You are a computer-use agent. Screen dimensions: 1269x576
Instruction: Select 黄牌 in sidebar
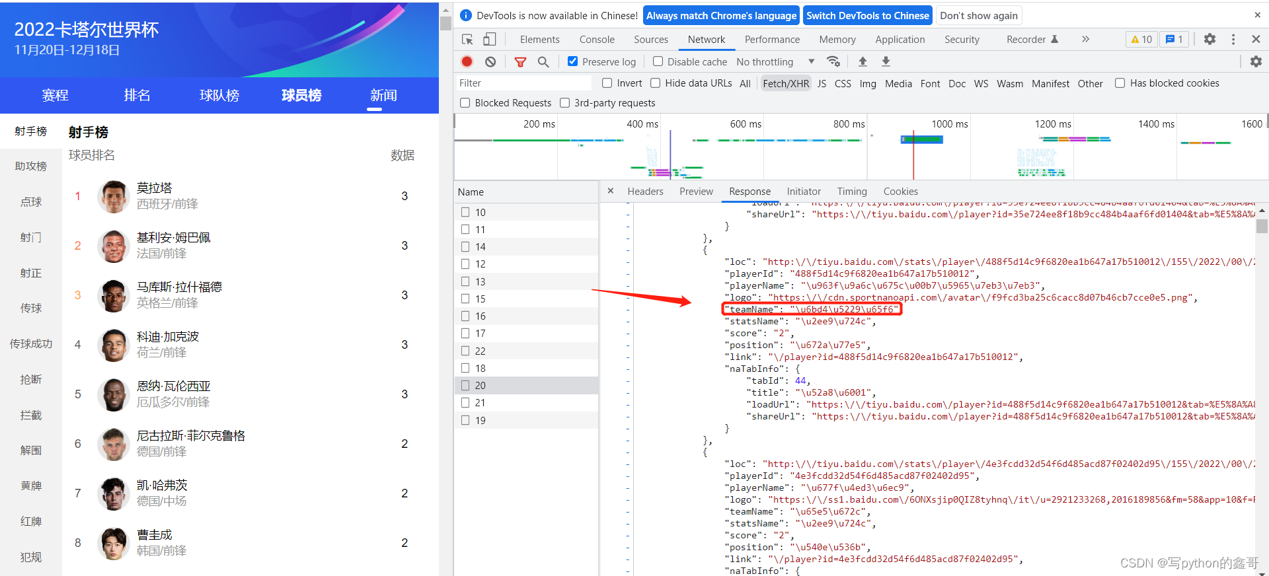click(31, 486)
